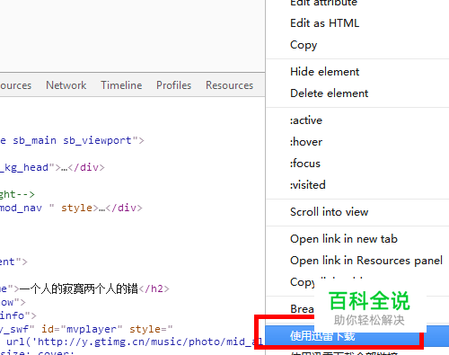
Task: Click Copy in the context menu
Action: pyautogui.click(x=304, y=45)
